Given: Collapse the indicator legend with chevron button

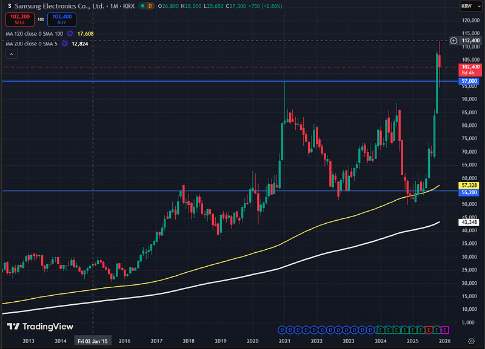Looking at the screenshot, I should (x=12, y=54).
